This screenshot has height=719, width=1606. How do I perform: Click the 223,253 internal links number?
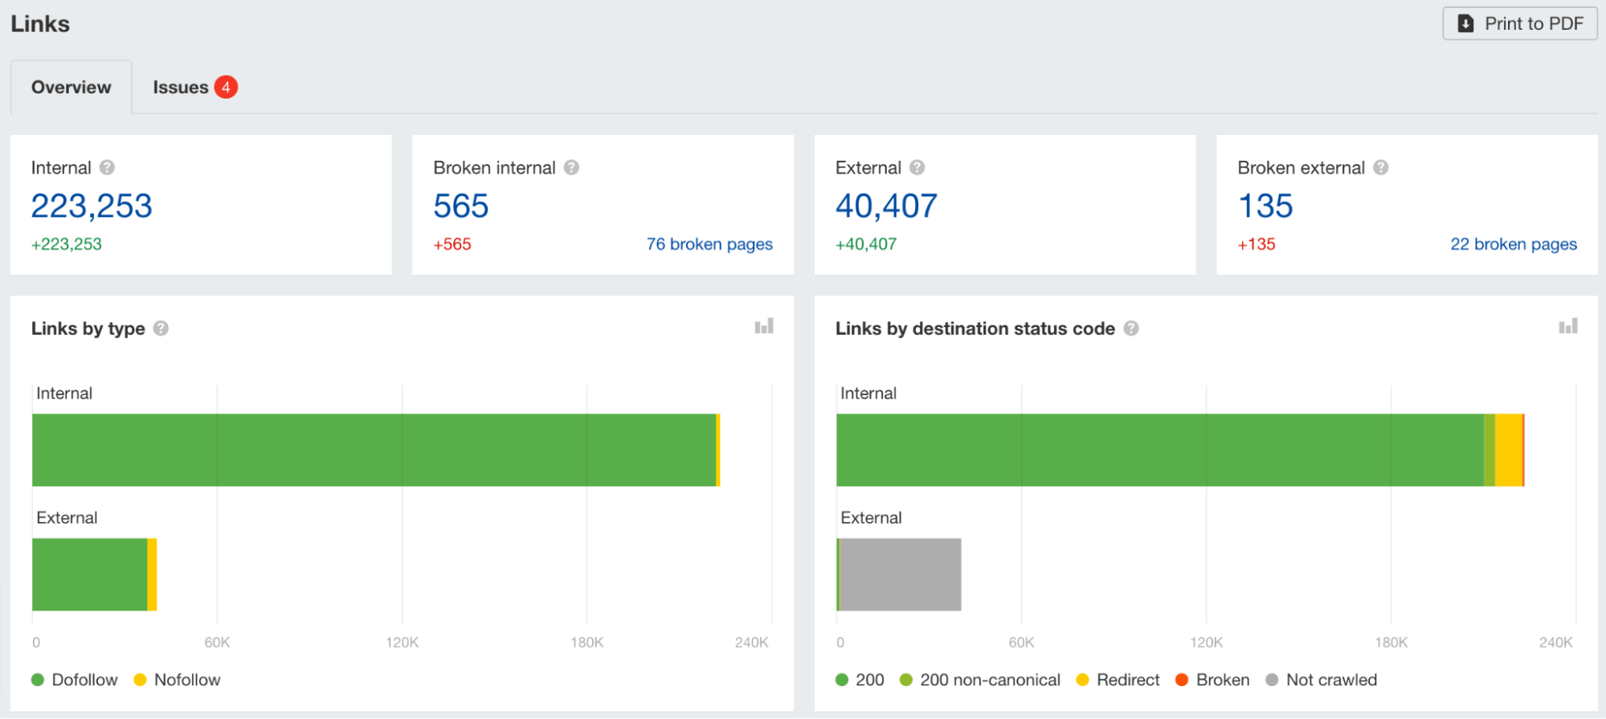click(x=92, y=206)
